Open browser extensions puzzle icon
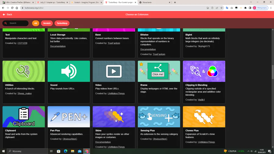 (245, 8)
